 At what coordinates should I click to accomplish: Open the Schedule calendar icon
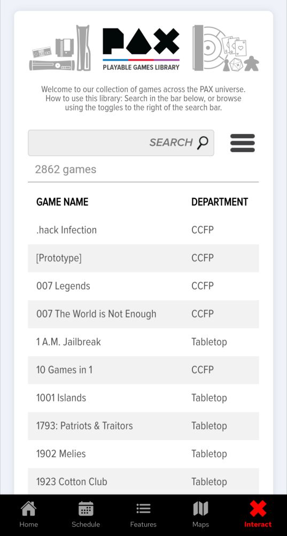point(86,509)
